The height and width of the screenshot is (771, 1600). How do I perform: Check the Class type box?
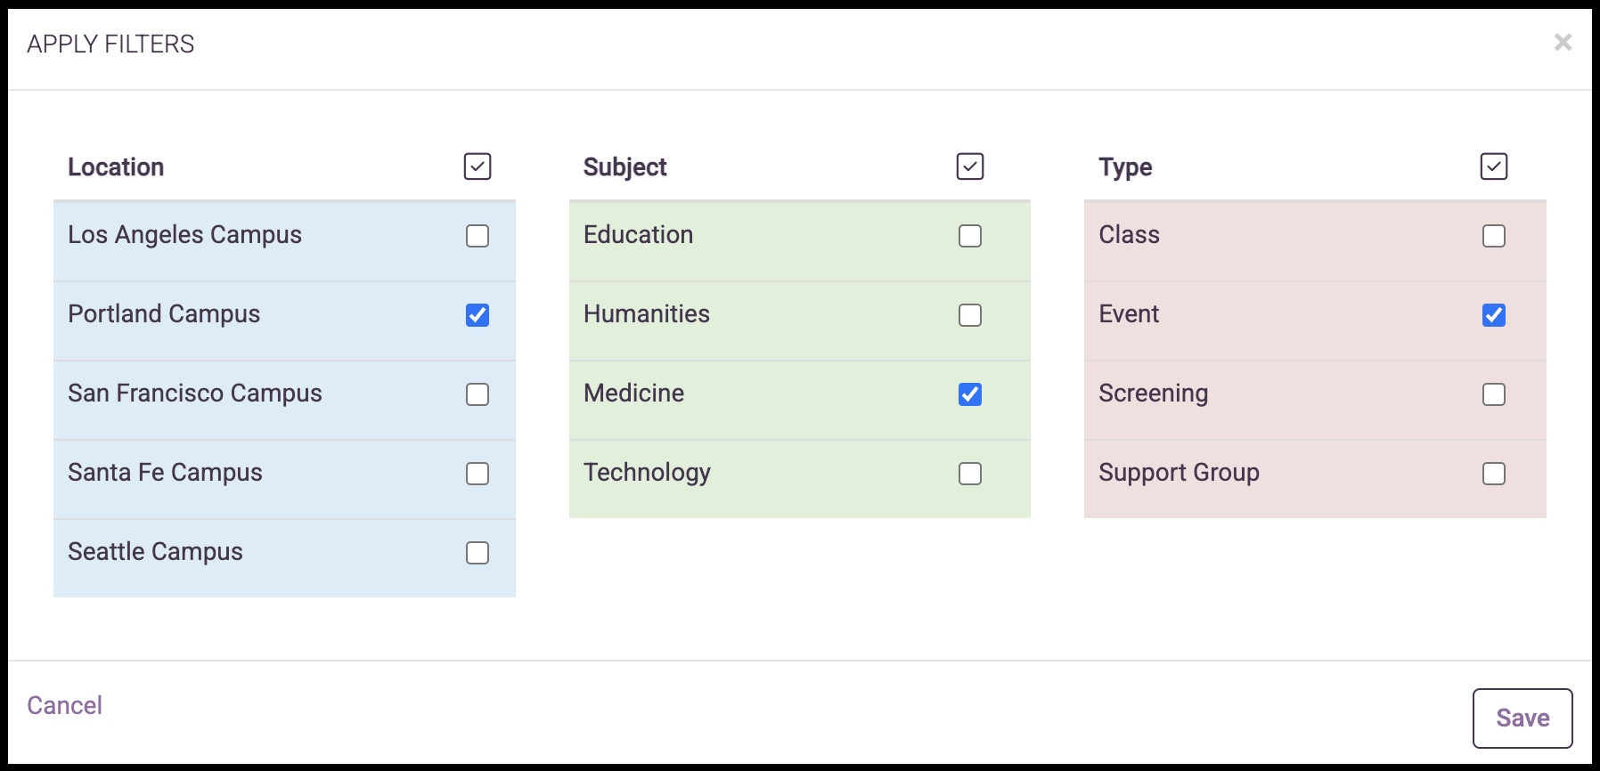tap(1494, 236)
